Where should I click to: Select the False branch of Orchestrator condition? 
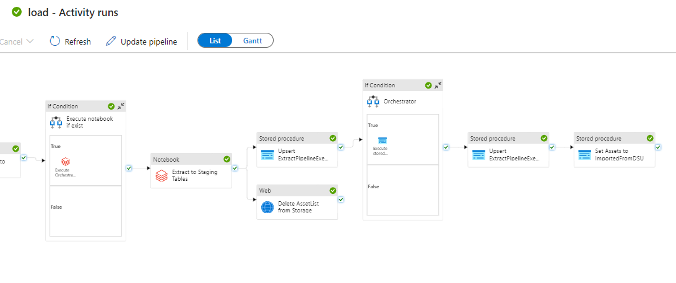point(402,190)
